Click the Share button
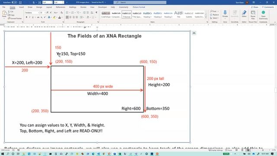The width and height of the screenshot is (277, 156). pos(255,7)
